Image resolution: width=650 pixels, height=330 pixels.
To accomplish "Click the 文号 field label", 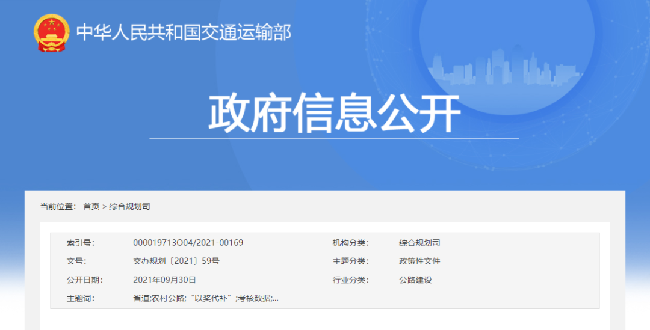I will (x=76, y=261).
